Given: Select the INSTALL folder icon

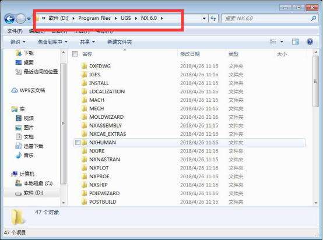Looking at the screenshot, I should click(x=84, y=83).
